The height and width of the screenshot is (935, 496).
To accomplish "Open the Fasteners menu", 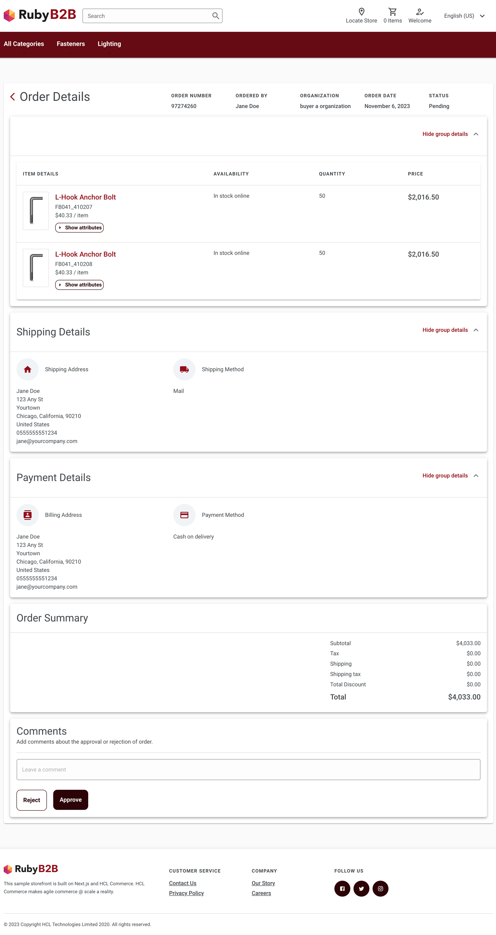I will coord(71,44).
